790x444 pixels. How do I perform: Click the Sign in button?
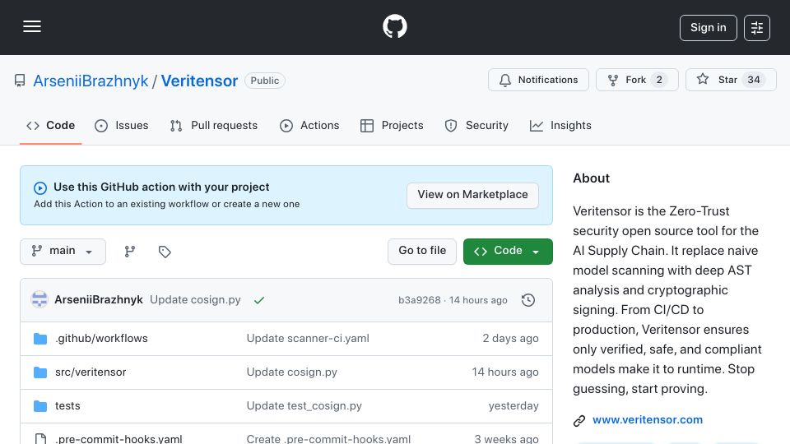(708, 28)
